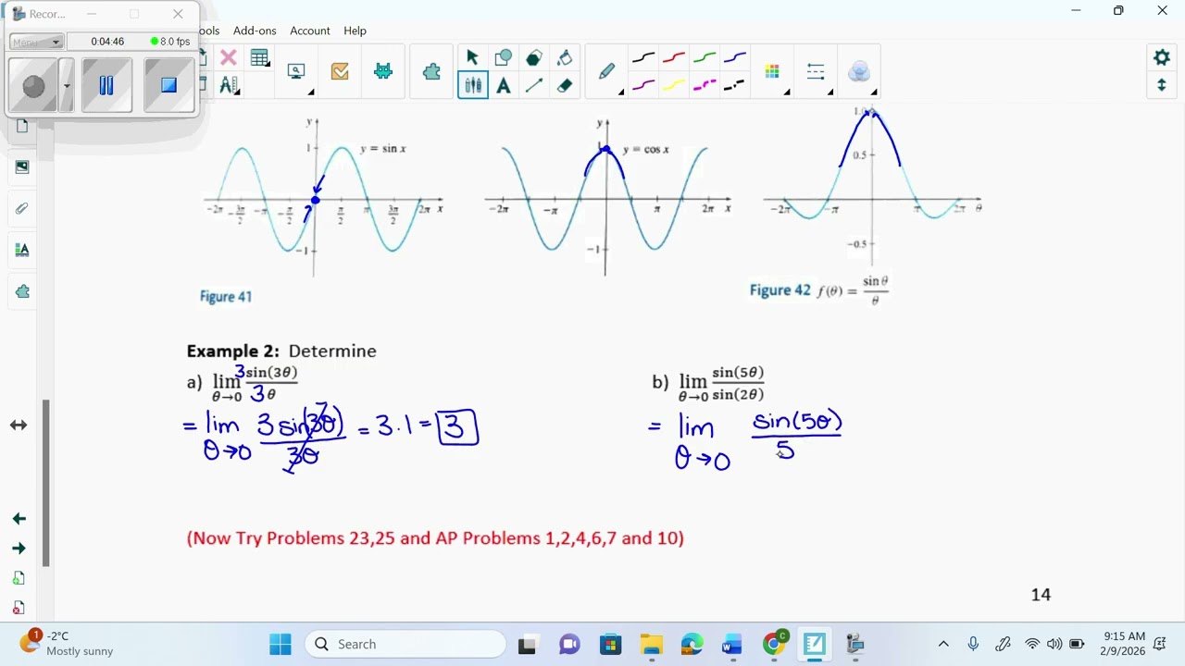Screen dimensions: 1185x666
Task: Choose the Text tool
Action: [x=503, y=85]
